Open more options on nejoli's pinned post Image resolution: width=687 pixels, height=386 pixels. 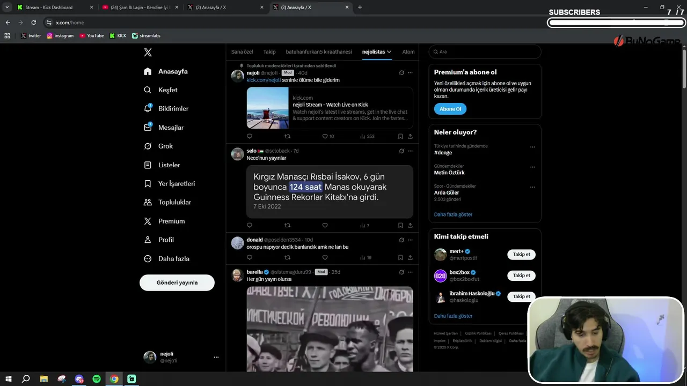[x=410, y=73]
